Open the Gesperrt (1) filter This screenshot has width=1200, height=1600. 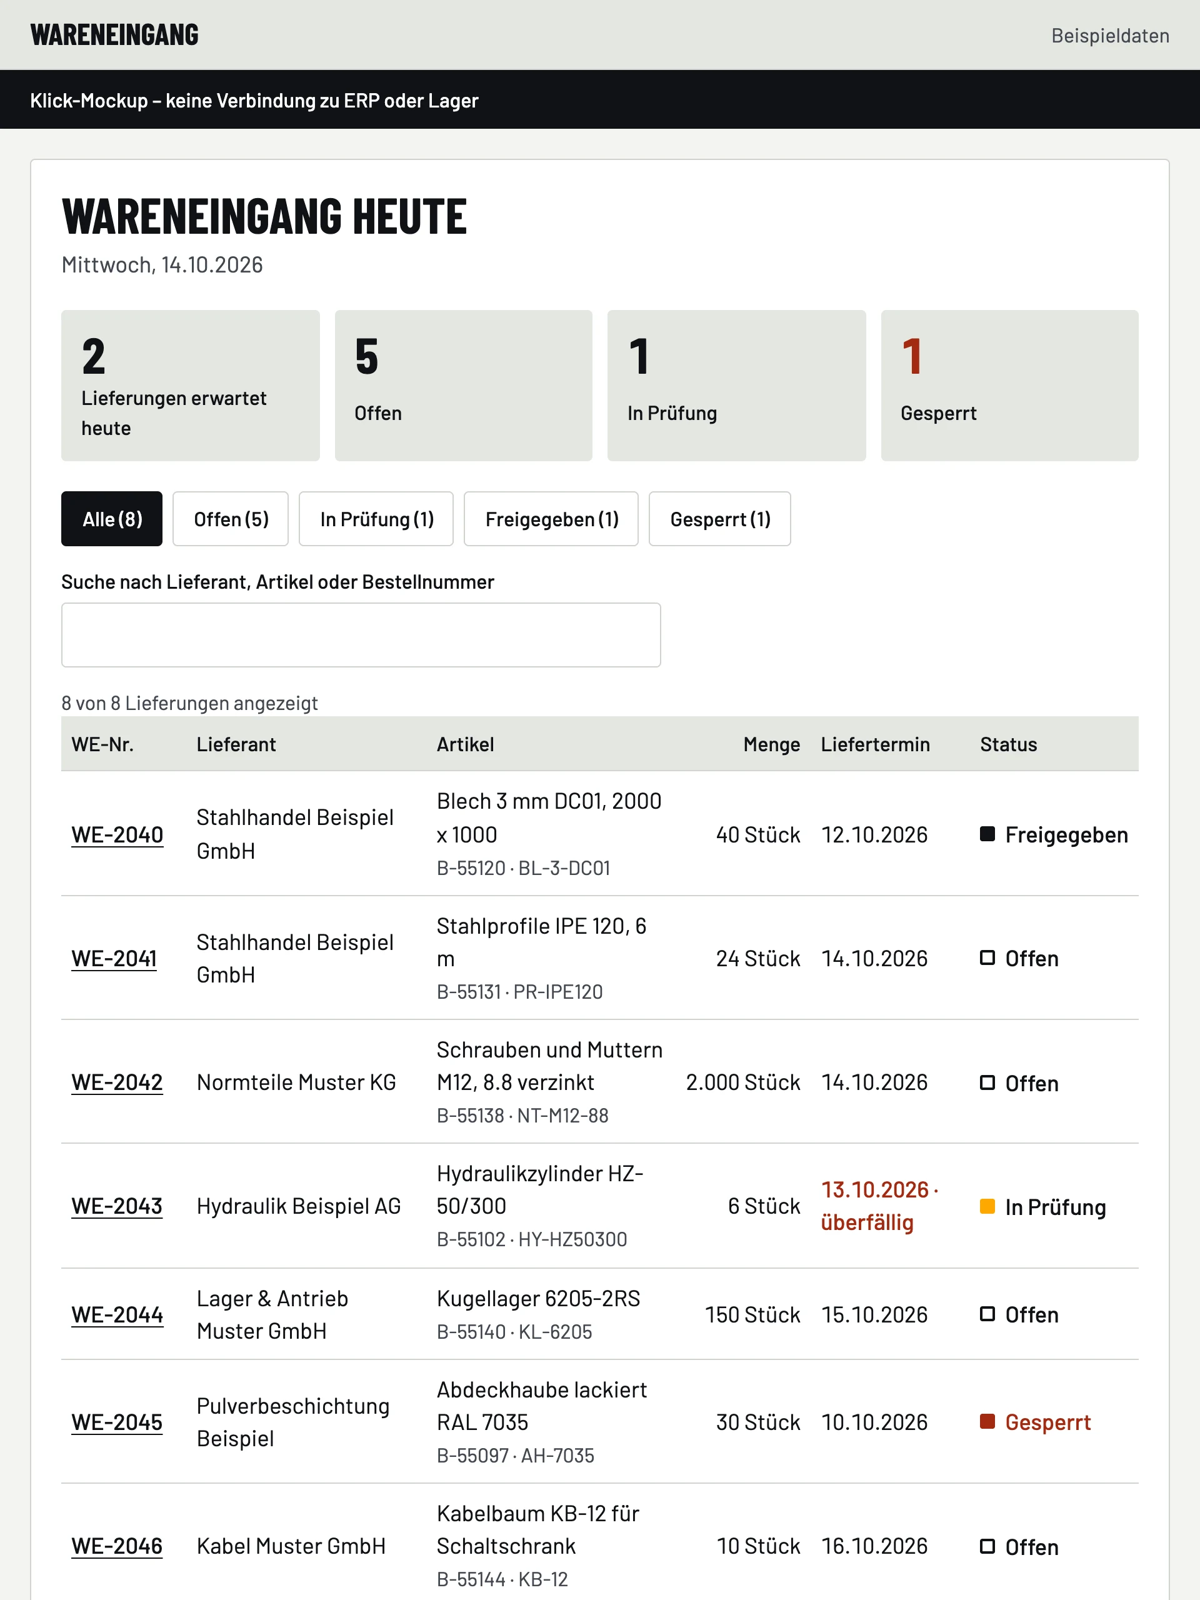click(720, 519)
